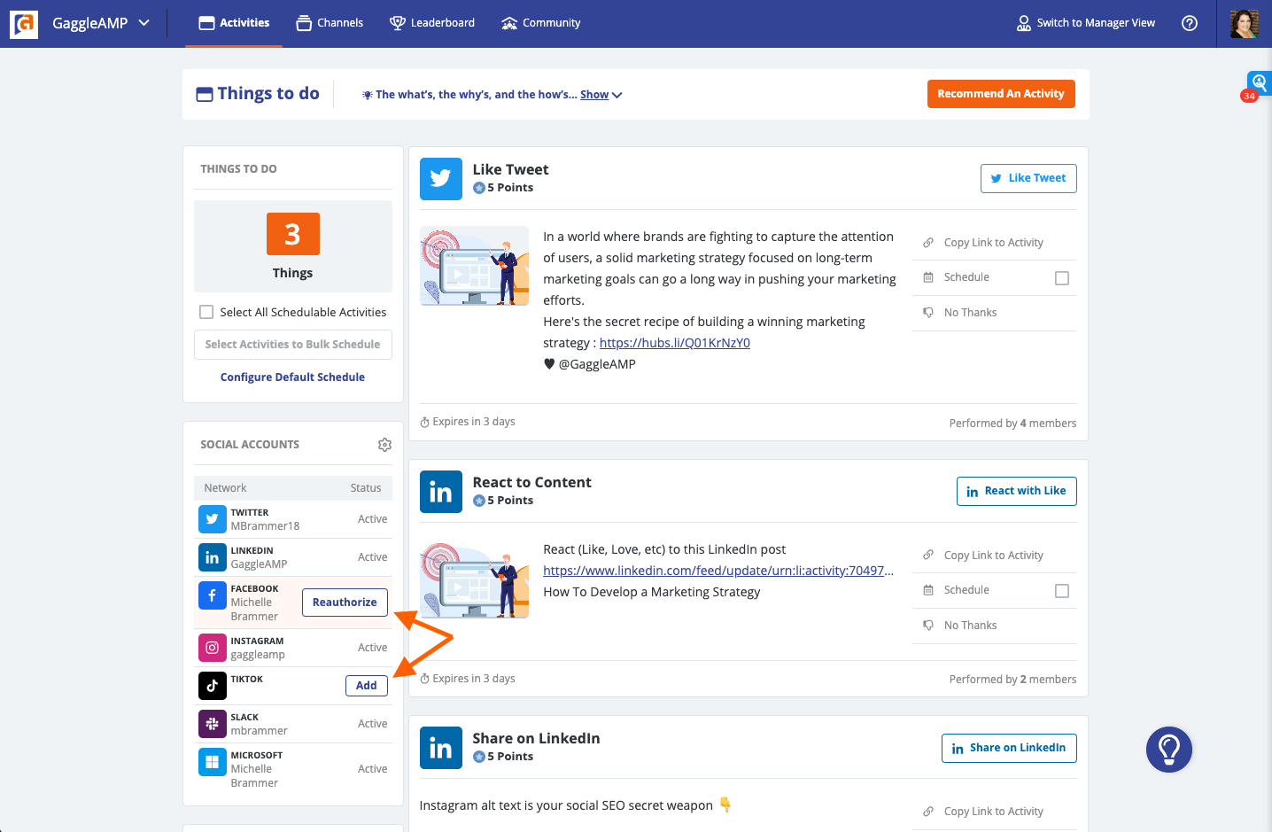Screen dimensions: 1272x832
Task: Add a TikTok account
Action: [367, 686]
